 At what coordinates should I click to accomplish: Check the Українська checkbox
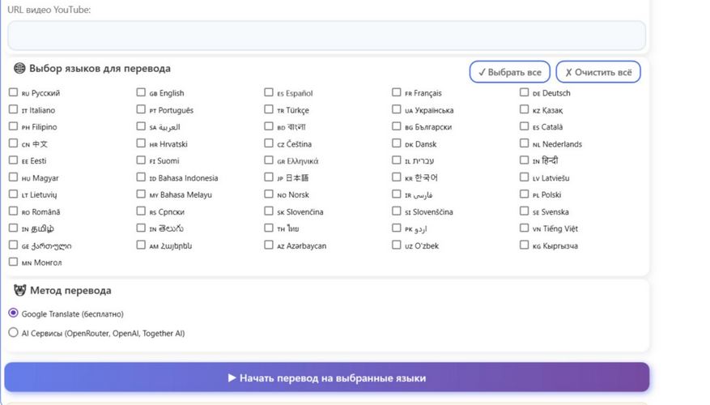[x=397, y=109]
